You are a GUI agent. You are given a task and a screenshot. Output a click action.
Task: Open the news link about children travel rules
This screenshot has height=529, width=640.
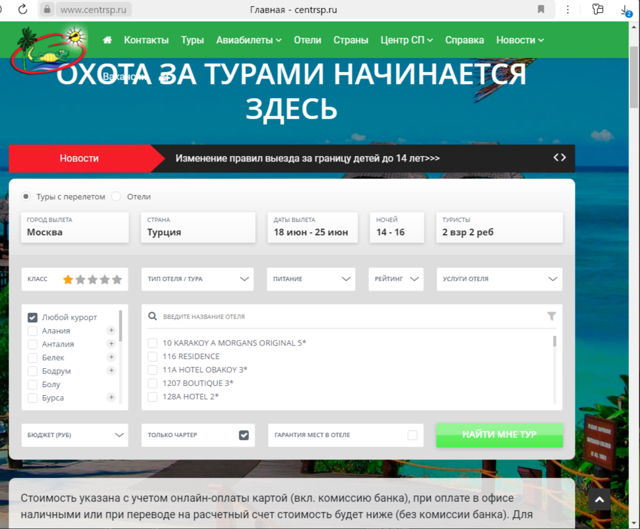[x=308, y=157]
